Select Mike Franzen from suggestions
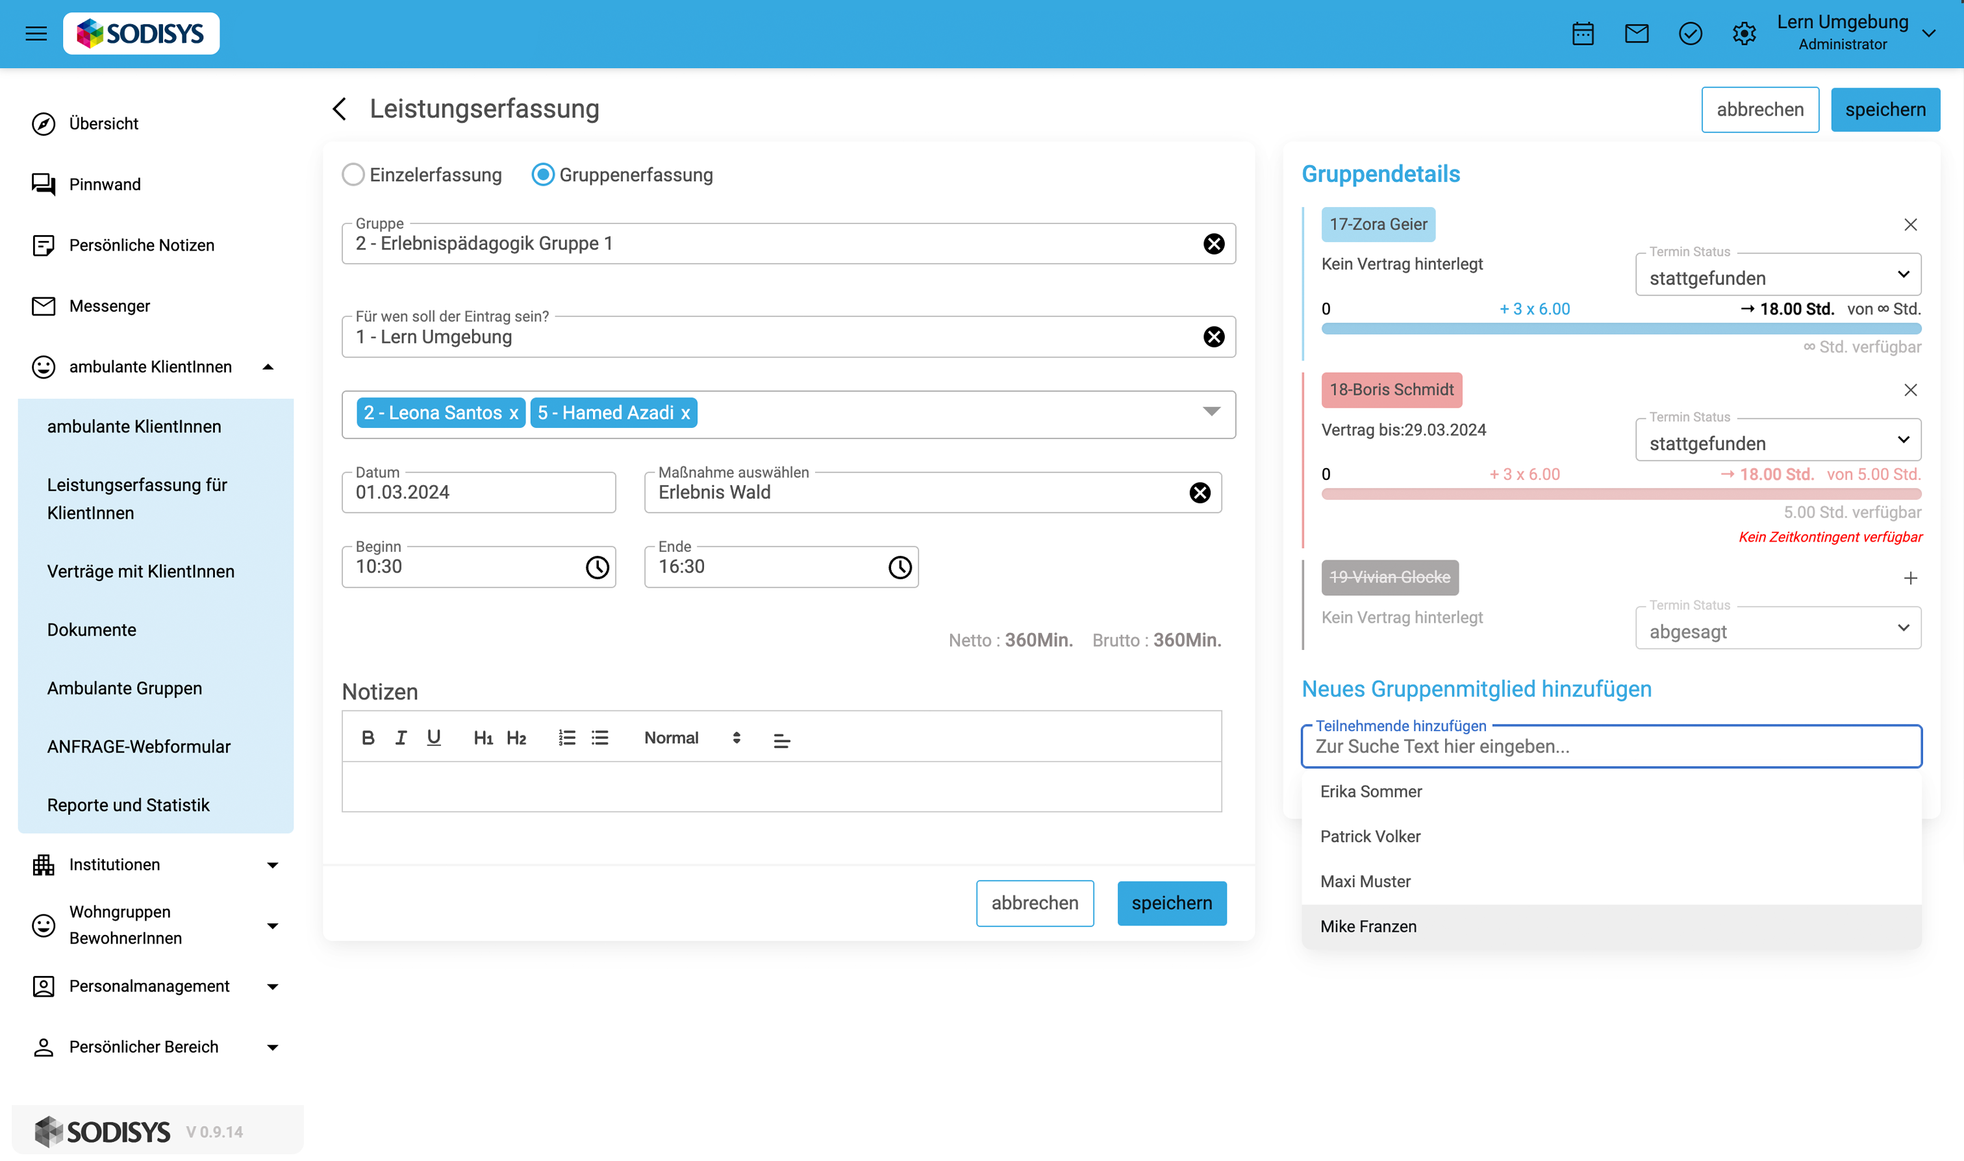The height and width of the screenshot is (1161, 1964). tap(1611, 927)
